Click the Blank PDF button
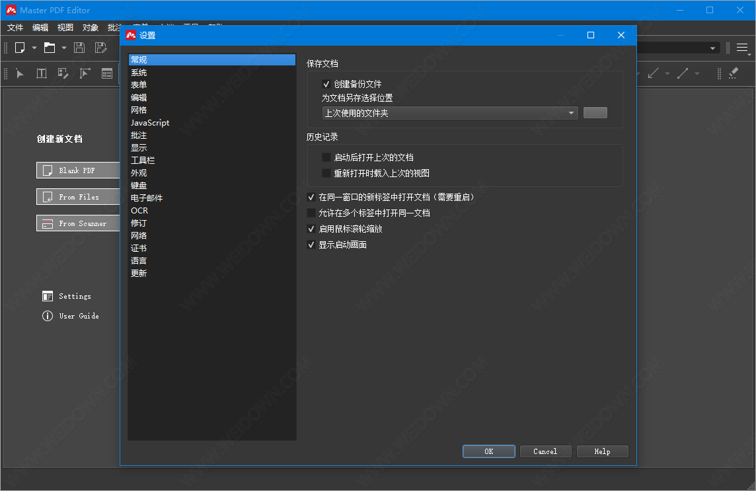 [78, 170]
